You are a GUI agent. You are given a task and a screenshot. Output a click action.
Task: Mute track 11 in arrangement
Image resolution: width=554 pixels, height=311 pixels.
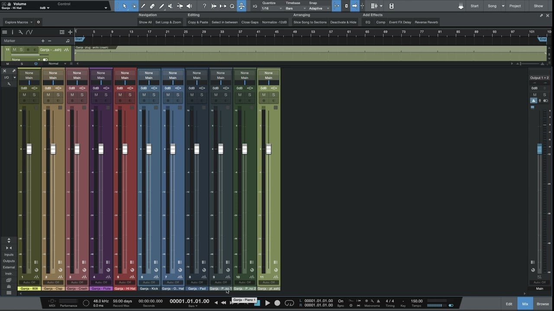[x=14, y=50]
